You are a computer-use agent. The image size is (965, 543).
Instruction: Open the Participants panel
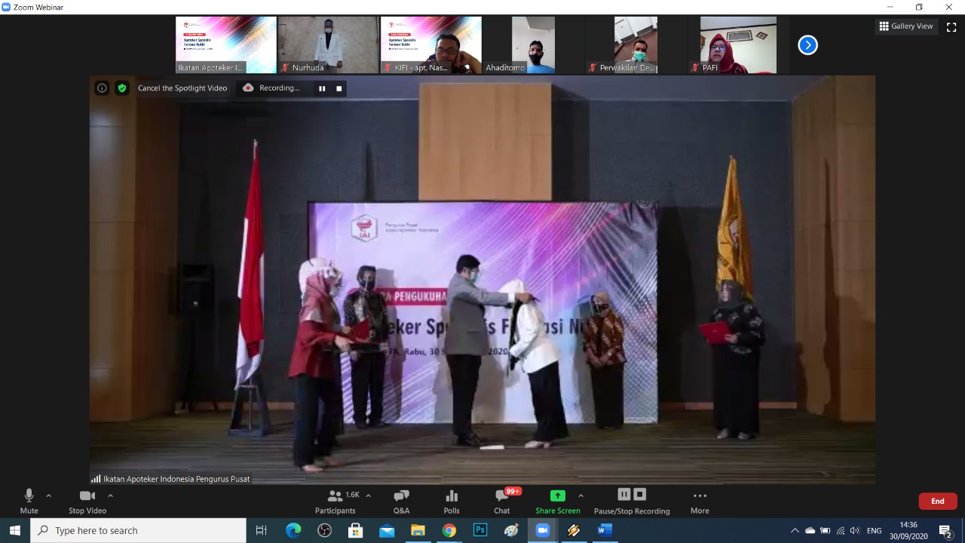tap(335, 502)
